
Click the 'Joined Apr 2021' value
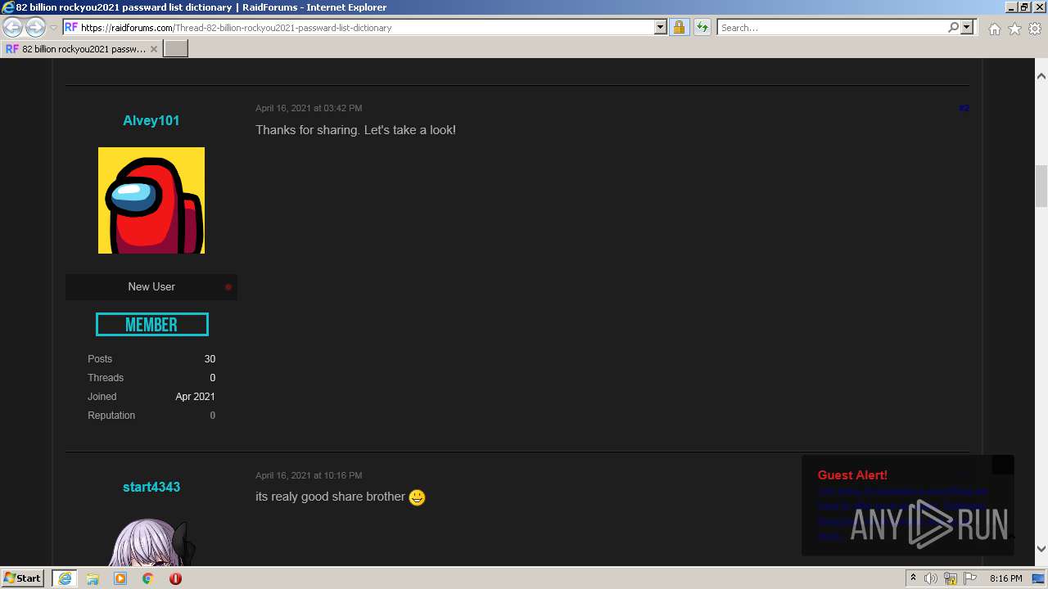coord(195,397)
